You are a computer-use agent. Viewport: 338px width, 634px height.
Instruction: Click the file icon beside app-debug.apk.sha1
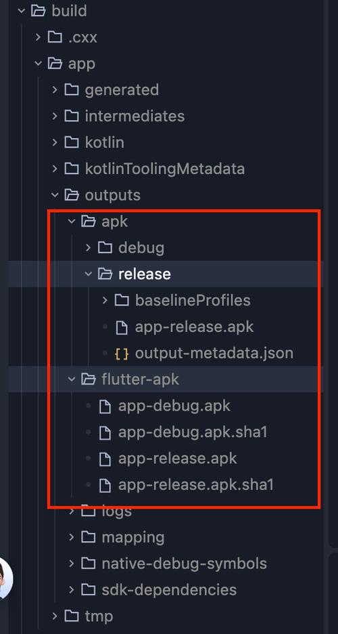[105, 433]
